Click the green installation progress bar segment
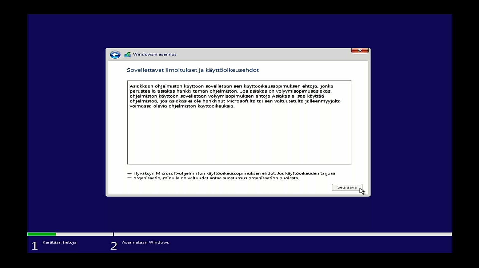Viewport: 479px width, 268px height. [42, 234]
